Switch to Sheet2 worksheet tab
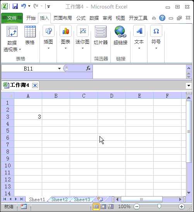194x212 pixels. (x=60, y=199)
